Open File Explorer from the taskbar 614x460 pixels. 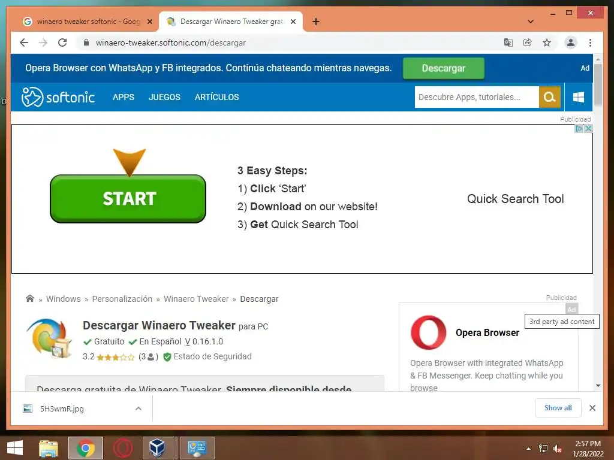click(x=49, y=448)
